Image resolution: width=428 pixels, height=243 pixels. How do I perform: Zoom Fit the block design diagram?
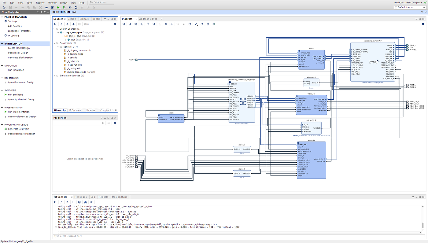coord(135,24)
